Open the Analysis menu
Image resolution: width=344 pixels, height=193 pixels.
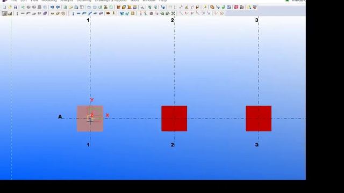point(67,1)
